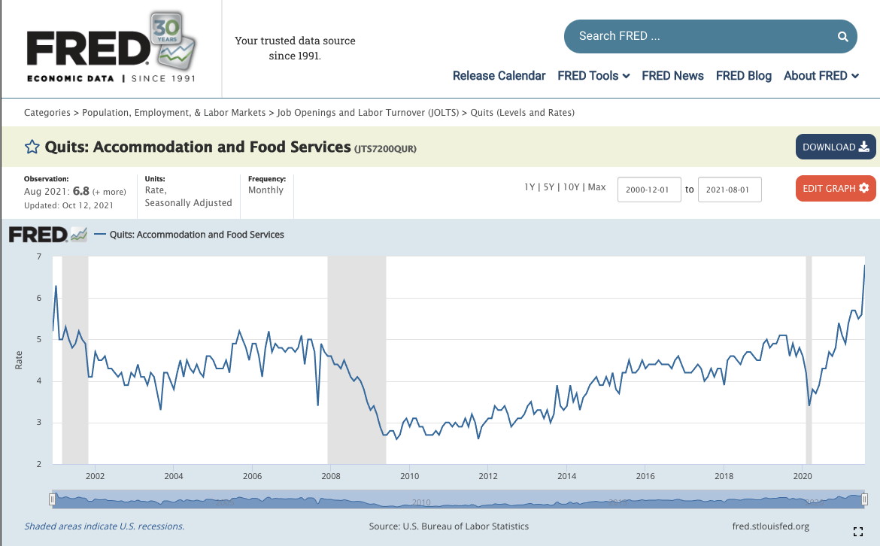Click the Edit Graph button

click(x=835, y=188)
